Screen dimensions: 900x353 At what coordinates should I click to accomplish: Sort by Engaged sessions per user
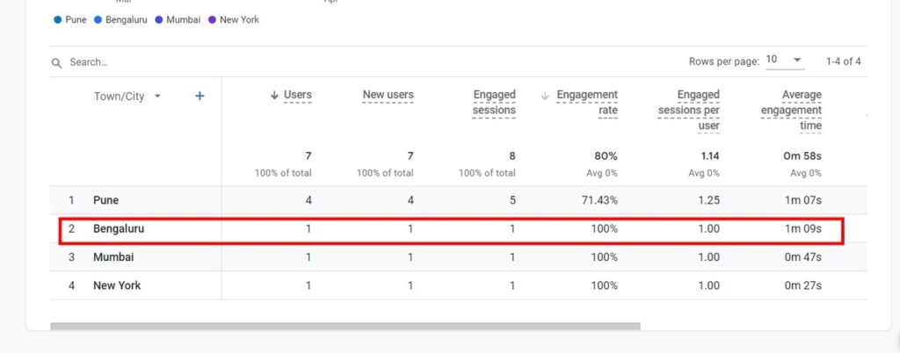pyautogui.click(x=689, y=110)
